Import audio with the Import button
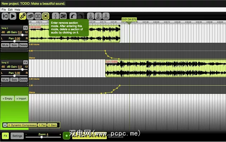This screenshot has height=142, width=226. [21, 98]
